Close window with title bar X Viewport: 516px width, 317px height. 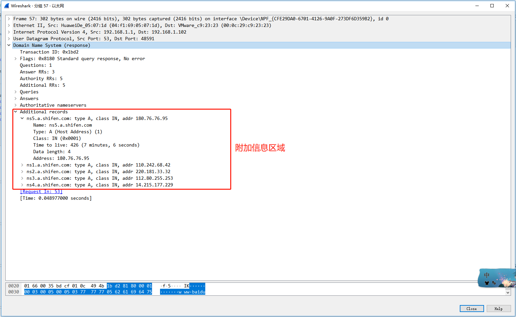(507, 6)
